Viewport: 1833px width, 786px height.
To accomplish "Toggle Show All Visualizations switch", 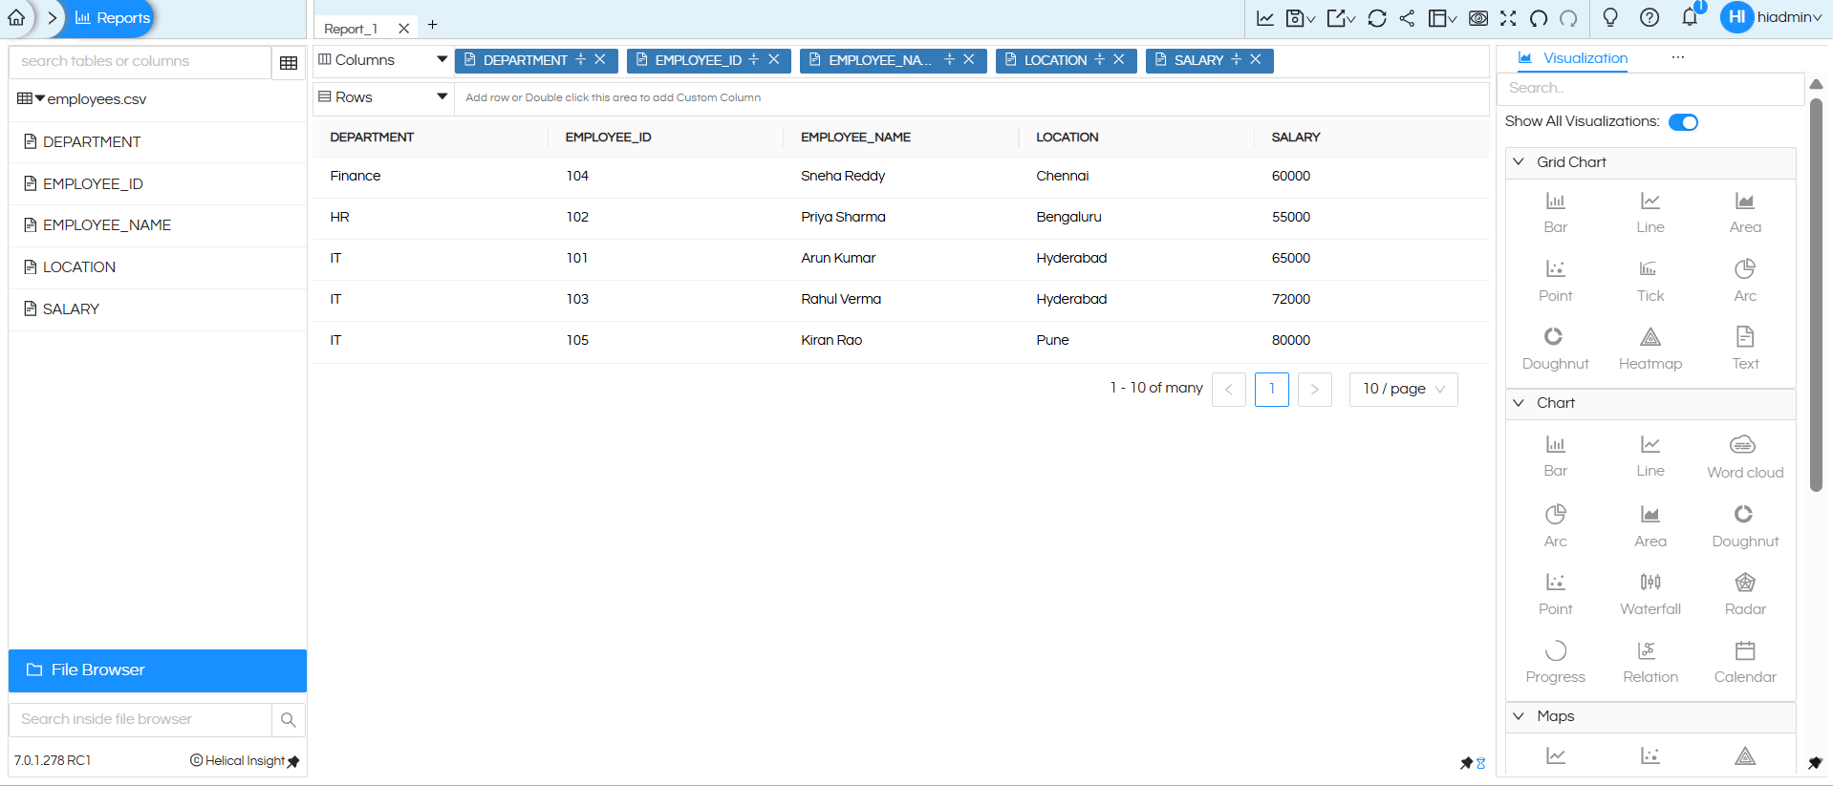I will pyautogui.click(x=1683, y=122).
